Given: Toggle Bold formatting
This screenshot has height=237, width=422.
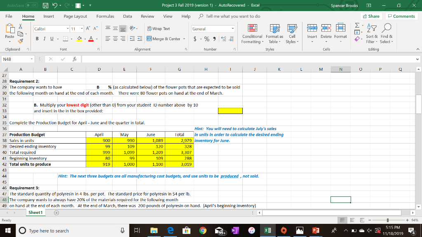Looking at the screenshot, I should tap(37, 39).
